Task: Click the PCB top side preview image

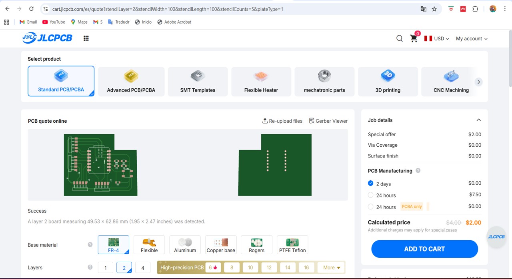Action: [x=100, y=165]
